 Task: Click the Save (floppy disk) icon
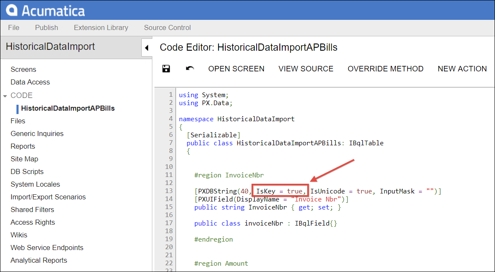[x=165, y=68]
